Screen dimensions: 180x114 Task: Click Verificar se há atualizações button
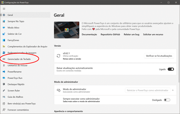pyautogui.click(x=160, y=56)
